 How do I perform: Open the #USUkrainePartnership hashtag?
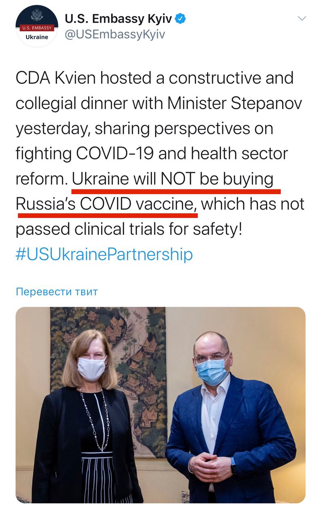click(x=104, y=254)
